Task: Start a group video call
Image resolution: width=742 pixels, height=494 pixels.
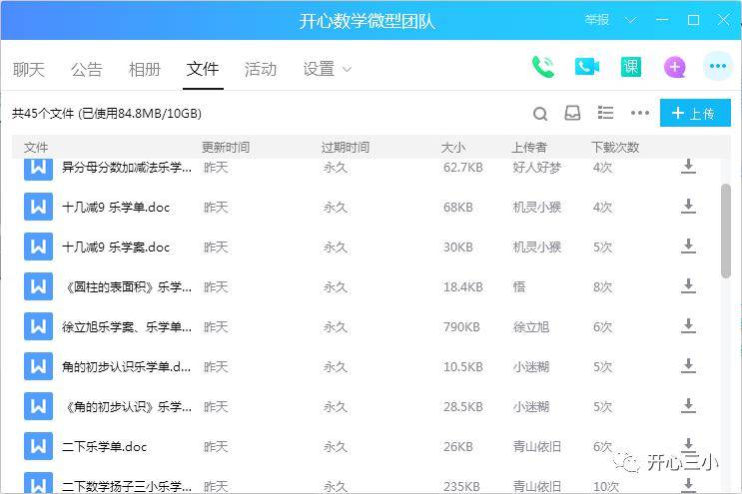Action: 587,67
